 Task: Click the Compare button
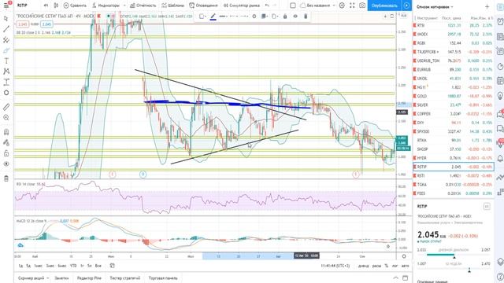point(75,6)
